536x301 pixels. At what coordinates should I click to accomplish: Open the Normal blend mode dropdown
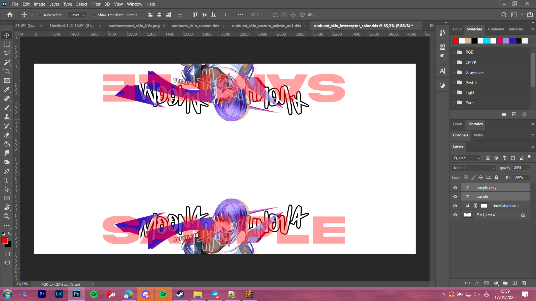(474, 168)
